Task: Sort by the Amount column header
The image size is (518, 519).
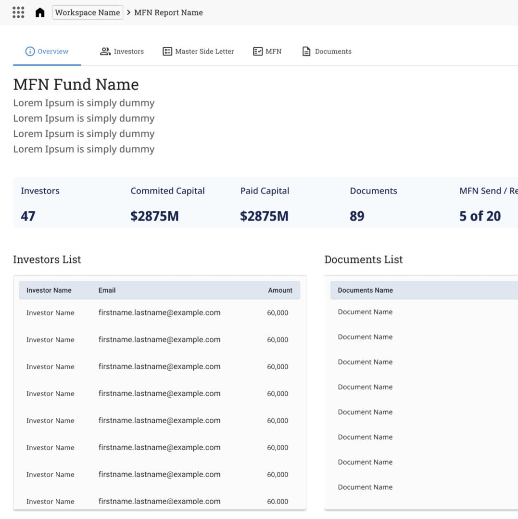Action: (x=280, y=290)
